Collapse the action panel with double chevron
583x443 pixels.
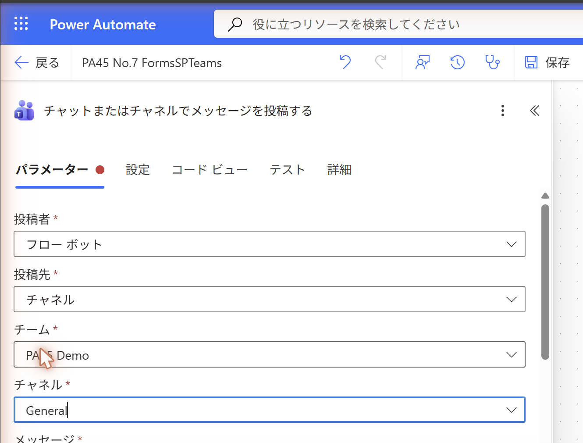534,111
